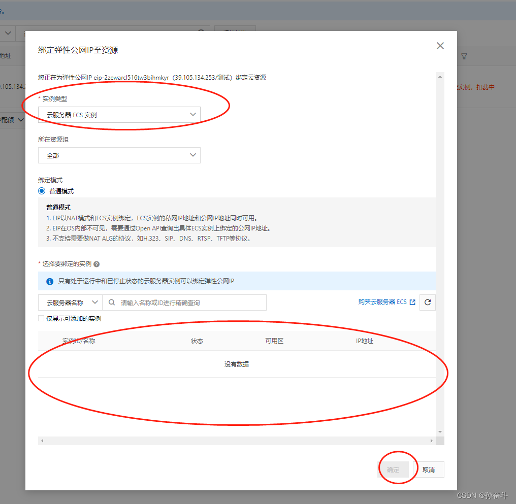Screen dimensions: 516x504
Task: Click the help icon beside 选择要绑定的实例
Action: click(x=96, y=264)
